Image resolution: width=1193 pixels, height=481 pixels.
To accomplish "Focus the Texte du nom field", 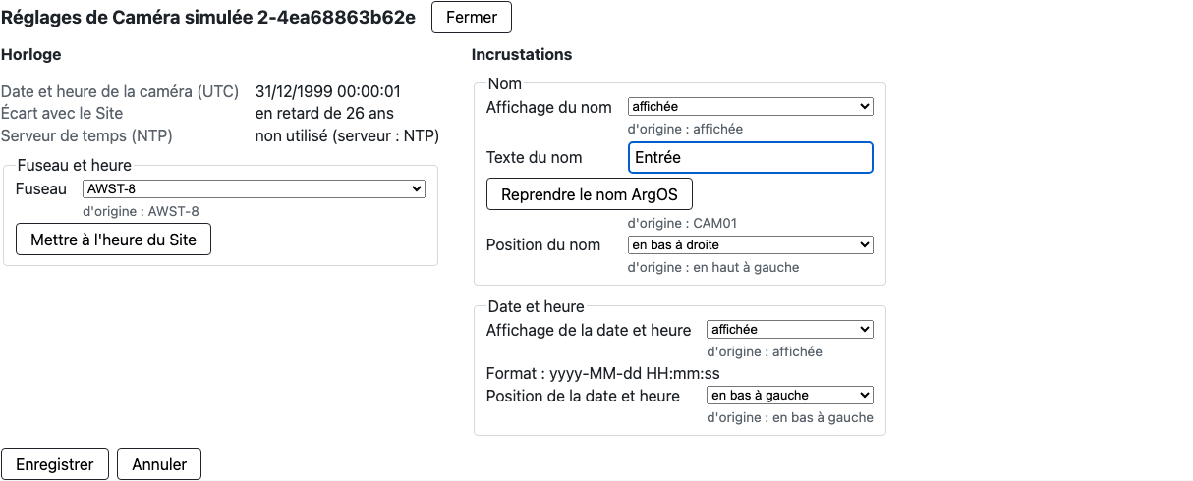I will [x=751, y=157].
